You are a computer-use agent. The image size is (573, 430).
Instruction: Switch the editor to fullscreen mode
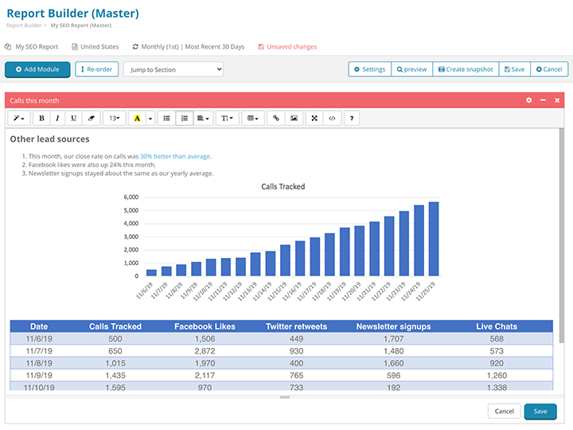pyautogui.click(x=314, y=118)
